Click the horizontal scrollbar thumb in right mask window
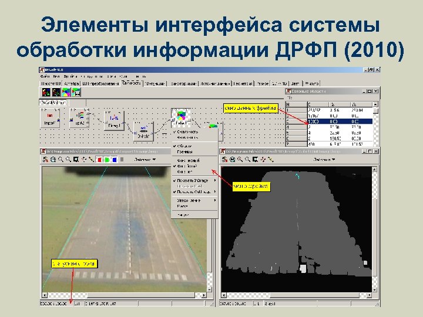 point(315,295)
